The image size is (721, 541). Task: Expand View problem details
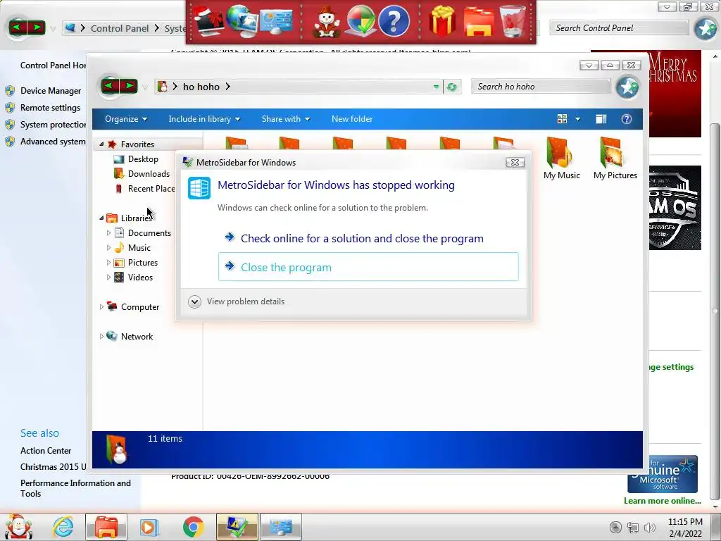point(237,301)
